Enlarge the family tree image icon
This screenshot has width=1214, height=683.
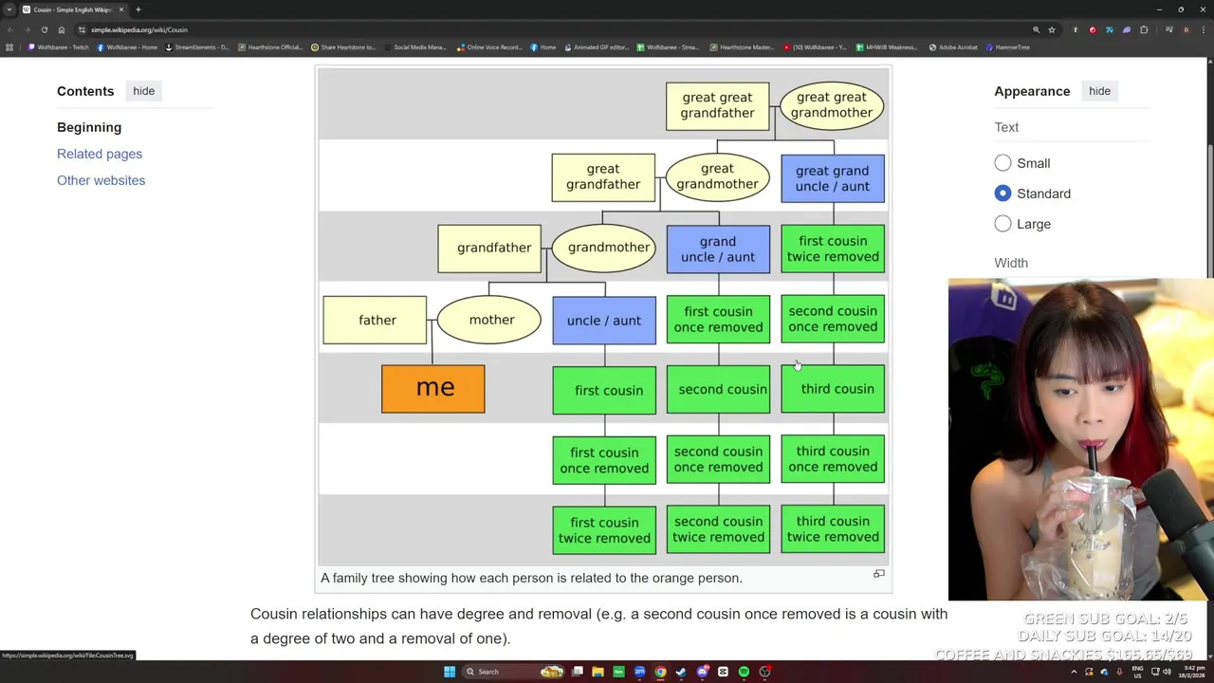[879, 574]
